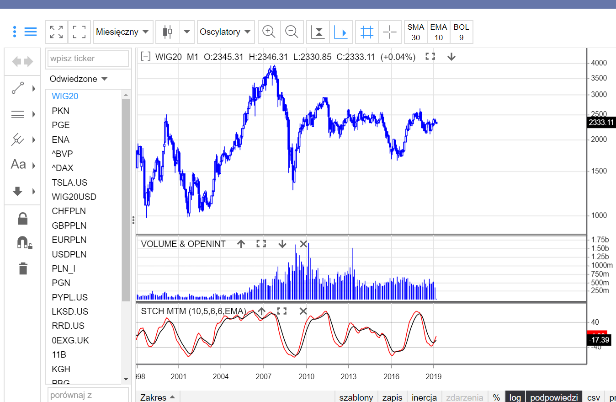
Task: Toggle the podpowiedzi hints button
Action: (x=554, y=397)
